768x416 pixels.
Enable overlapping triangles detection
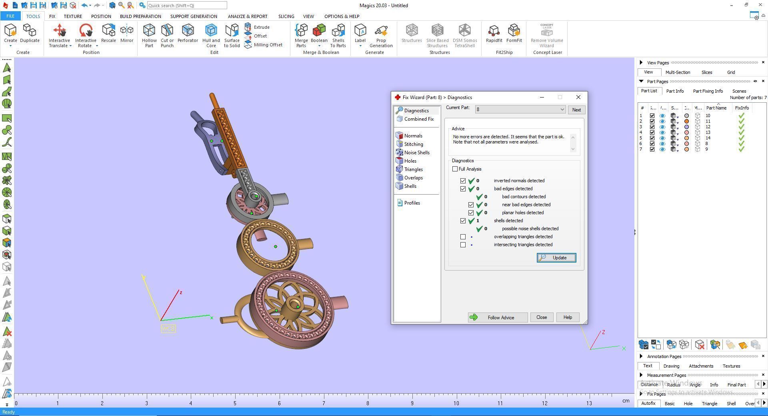click(x=463, y=237)
